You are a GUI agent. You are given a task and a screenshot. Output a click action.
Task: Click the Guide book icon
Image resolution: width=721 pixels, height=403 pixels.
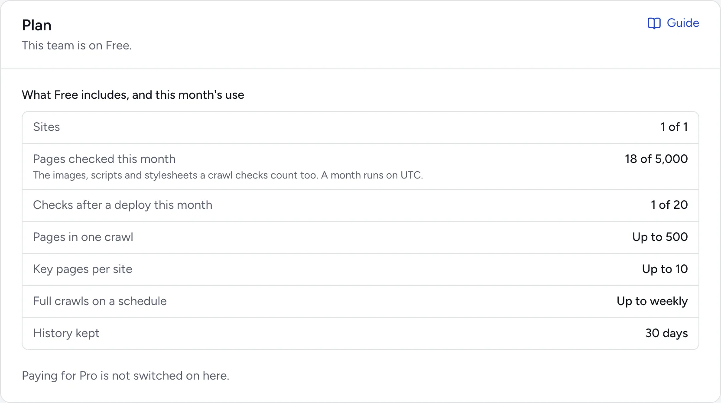point(654,23)
